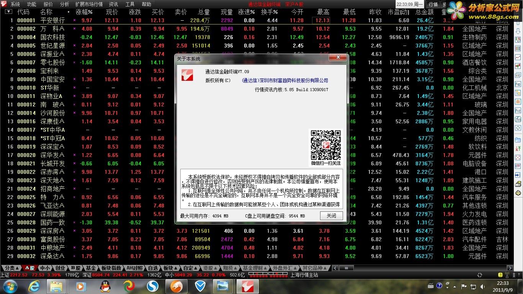Click the red-green arrows icon in sidebar
Image resolution: width=523 pixels, height=294 pixels.
[x=518, y=148]
